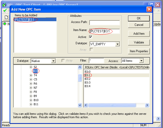The width and height of the screenshot is (163, 128).
Task: Click the RSLinx OPC Server path header
Action: [117, 67]
